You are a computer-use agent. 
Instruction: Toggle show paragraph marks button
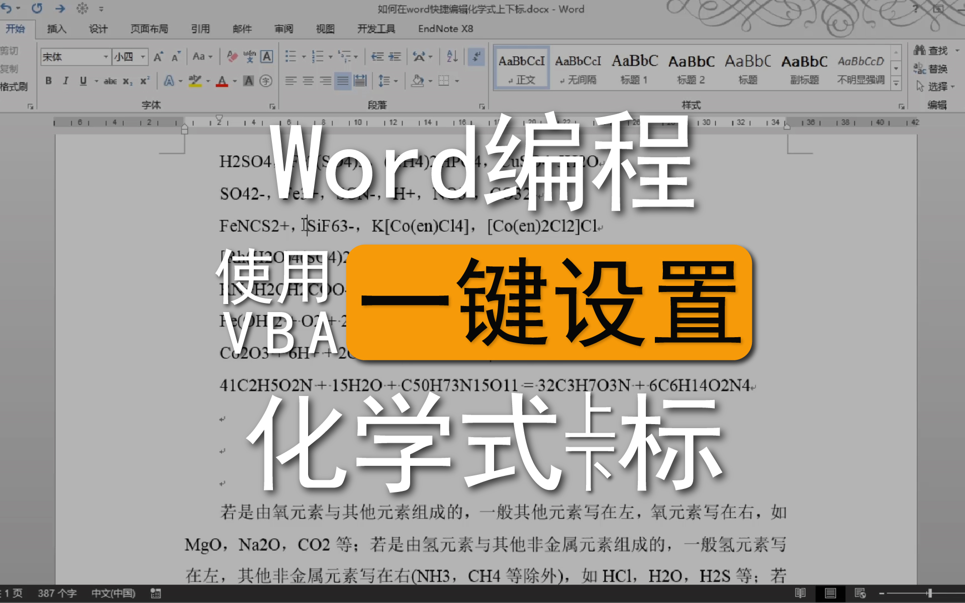(x=475, y=56)
